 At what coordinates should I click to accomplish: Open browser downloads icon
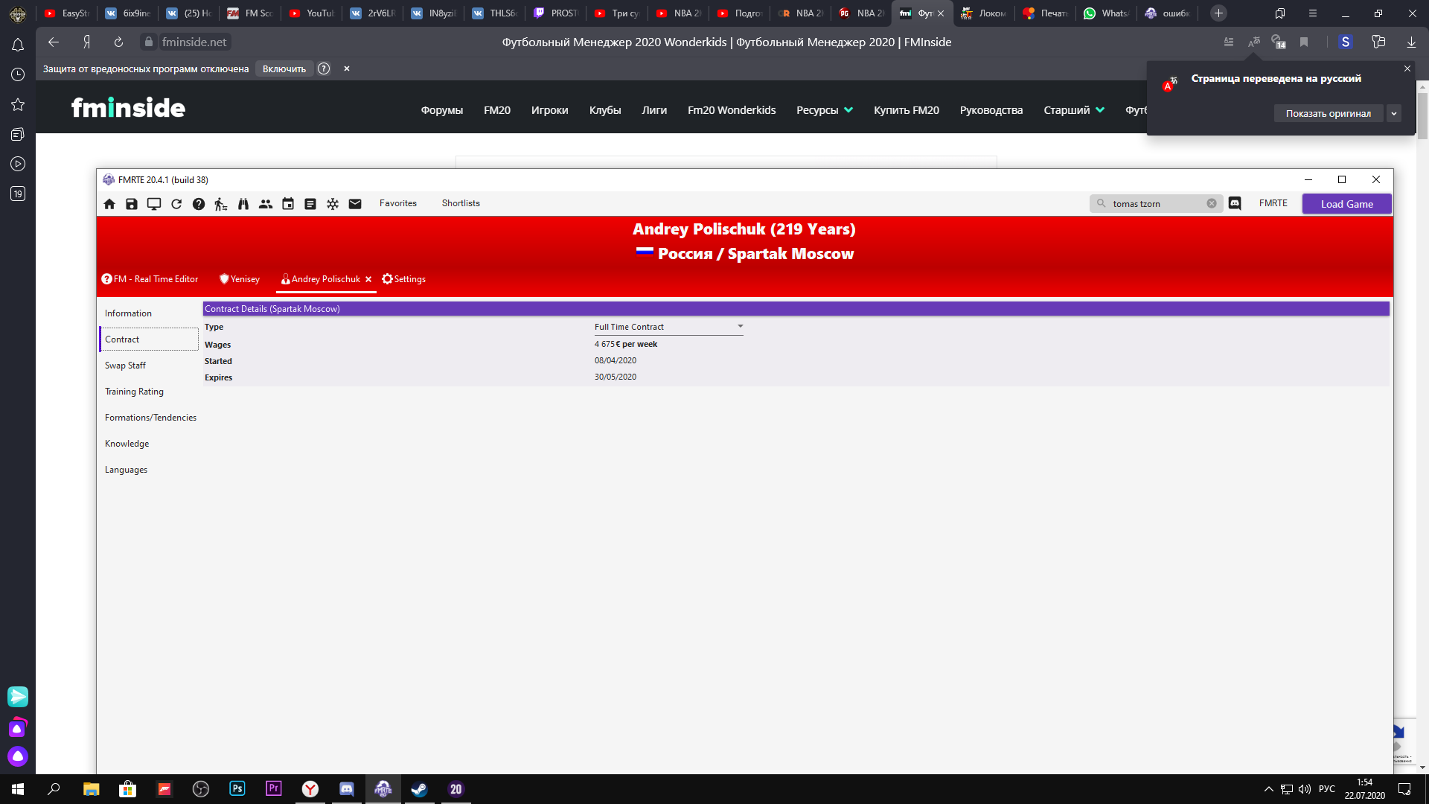point(1411,42)
